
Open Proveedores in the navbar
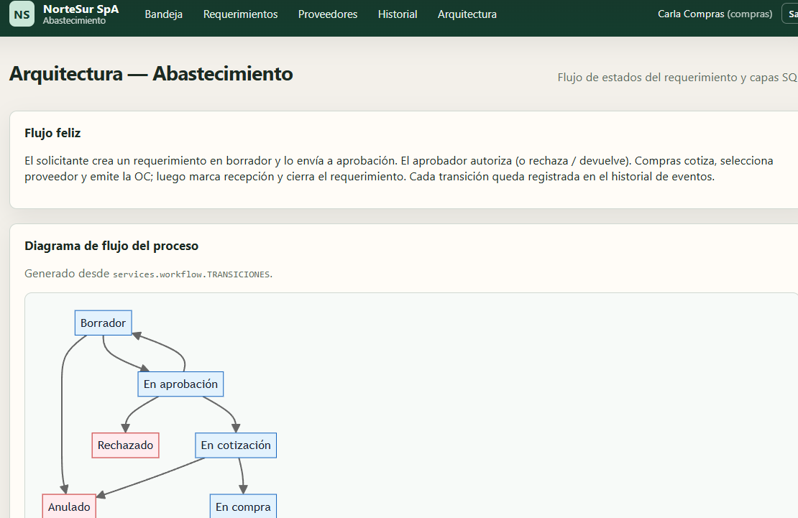[328, 14]
